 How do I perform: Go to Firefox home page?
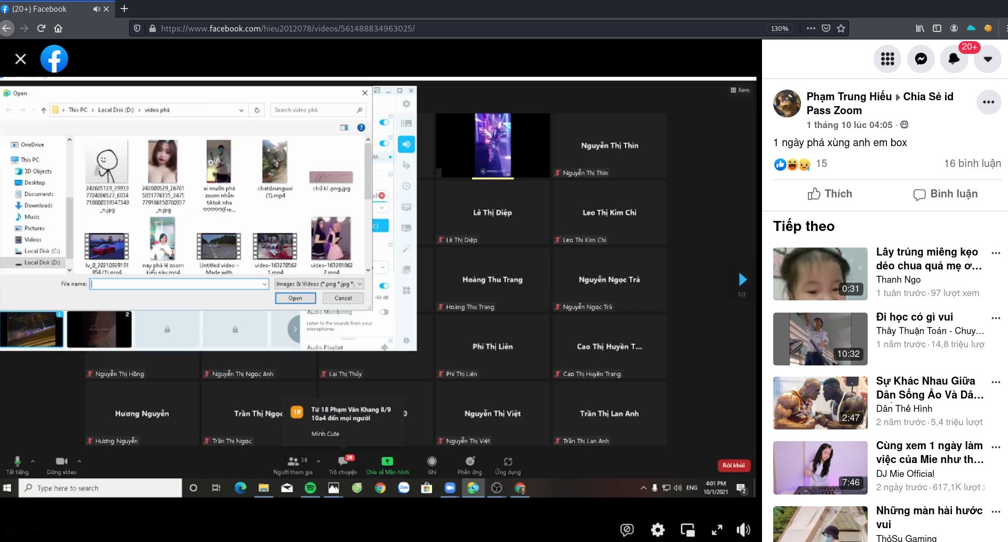pos(58,28)
